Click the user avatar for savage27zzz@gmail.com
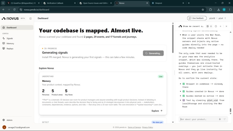This screenshot has width=233, height=131. click(x=4, y=127)
